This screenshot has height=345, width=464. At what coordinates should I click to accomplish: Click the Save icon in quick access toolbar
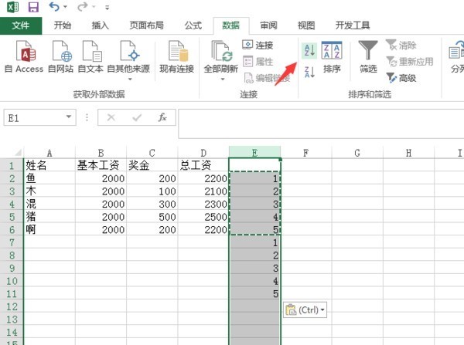(33, 6)
